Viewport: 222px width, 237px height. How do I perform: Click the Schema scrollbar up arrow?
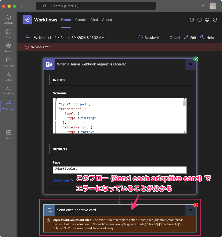point(184,99)
